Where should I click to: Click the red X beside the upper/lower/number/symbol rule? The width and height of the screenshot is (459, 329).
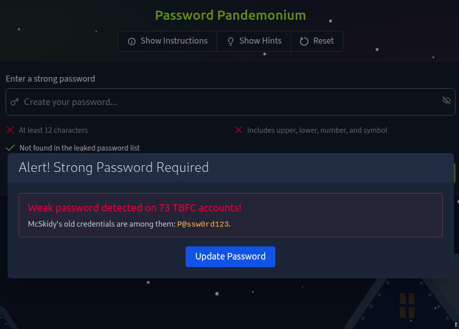click(x=238, y=130)
